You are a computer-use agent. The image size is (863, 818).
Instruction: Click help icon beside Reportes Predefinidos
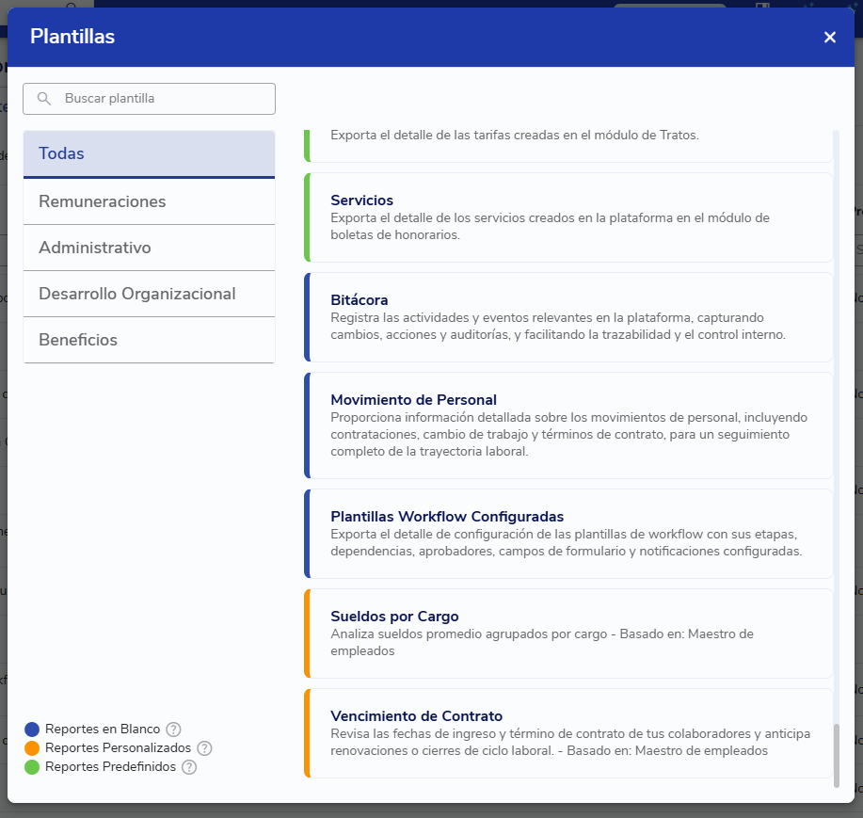(x=189, y=767)
